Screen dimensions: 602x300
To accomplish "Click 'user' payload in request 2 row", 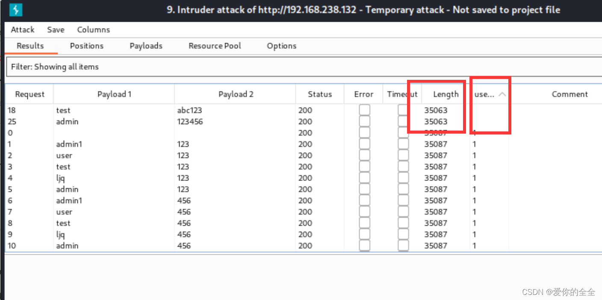I will pyautogui.click(x=64, y=155).
